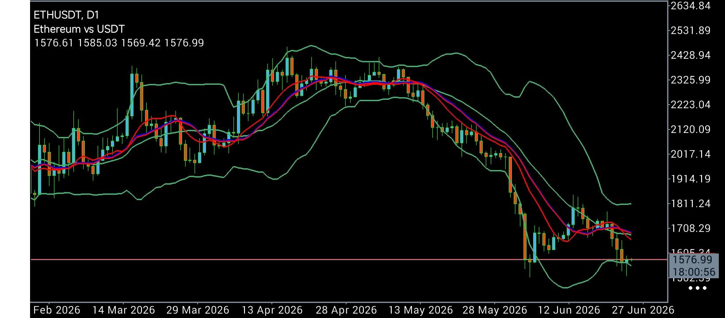Select the 'Ethereum vs USDT' description text
Viewport: 725px width, 318px height.
79,29
